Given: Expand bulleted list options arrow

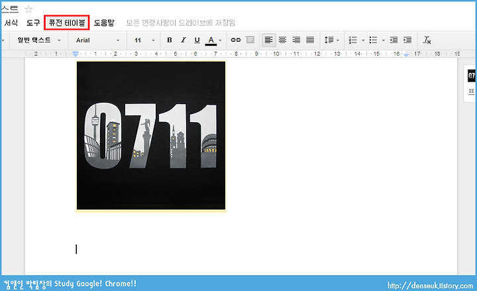Looking at the screenshot, I should point(384,40).
